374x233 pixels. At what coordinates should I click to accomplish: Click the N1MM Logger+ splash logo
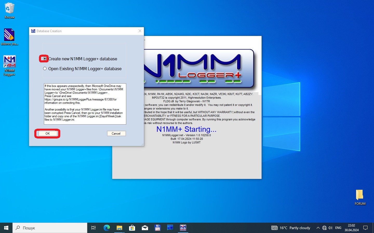coord(199,68)
